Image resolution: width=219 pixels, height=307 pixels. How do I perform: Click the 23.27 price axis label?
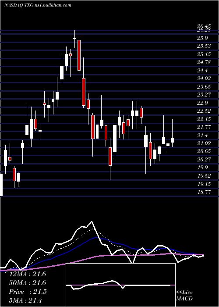coord(204,95)
